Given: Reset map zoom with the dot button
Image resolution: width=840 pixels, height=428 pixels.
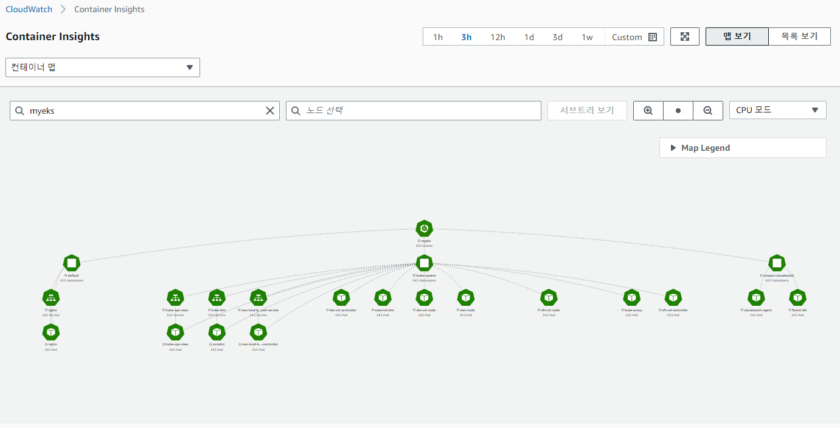Looking at the screenshot, I should click(x=678, y=111).
